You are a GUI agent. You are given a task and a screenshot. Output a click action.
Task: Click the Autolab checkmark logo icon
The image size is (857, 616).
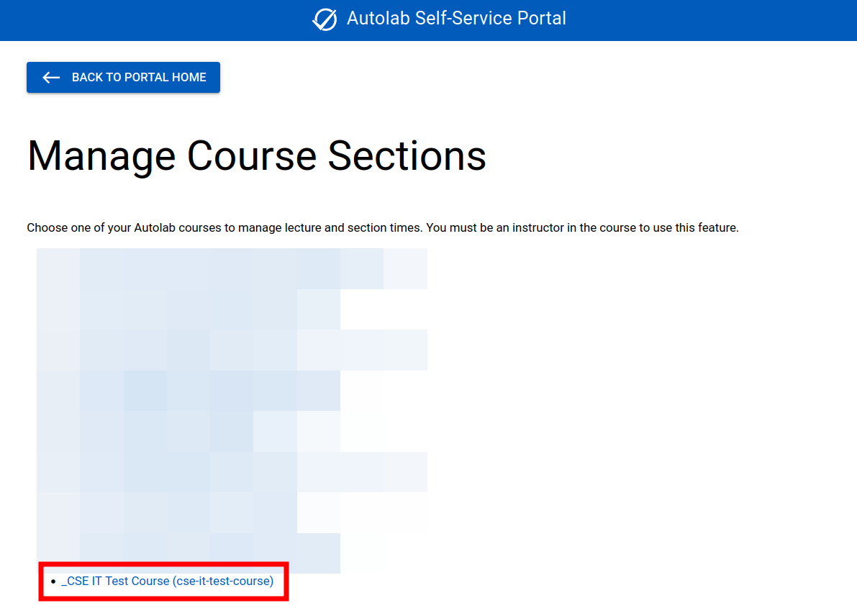tap(325, 19)
